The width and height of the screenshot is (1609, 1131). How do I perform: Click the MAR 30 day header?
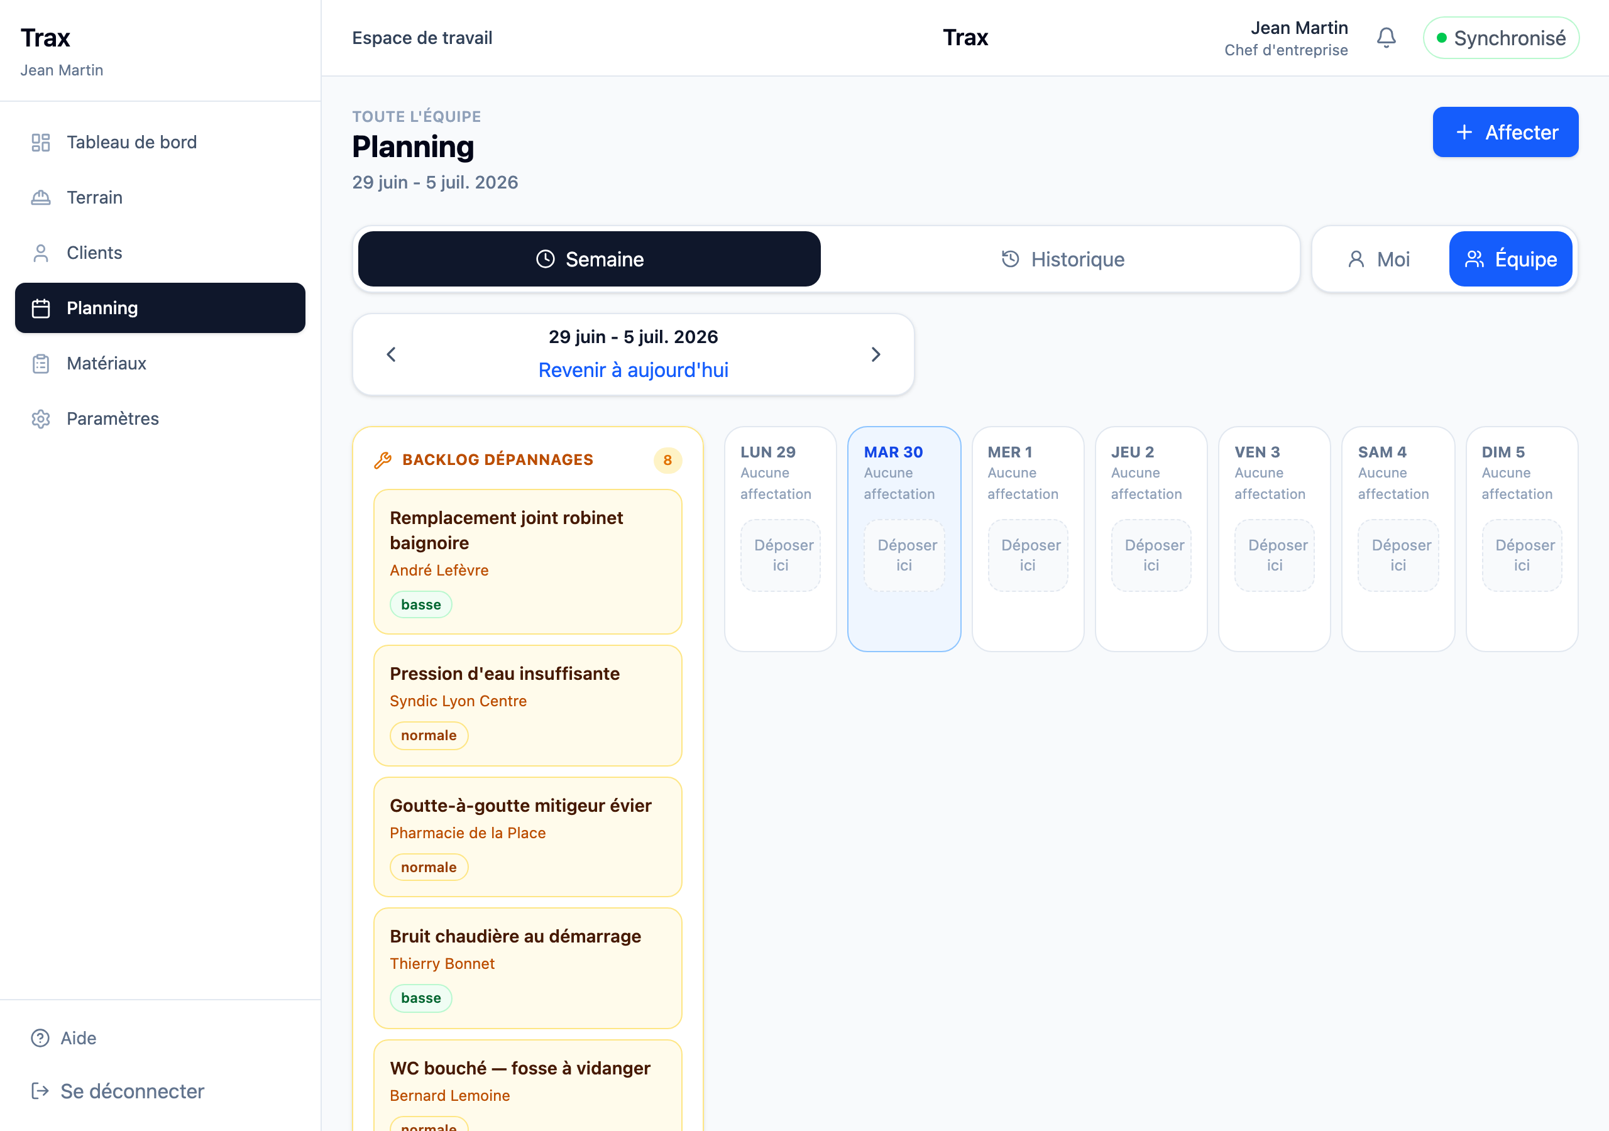pyautogui.click(x=892, y=452)
